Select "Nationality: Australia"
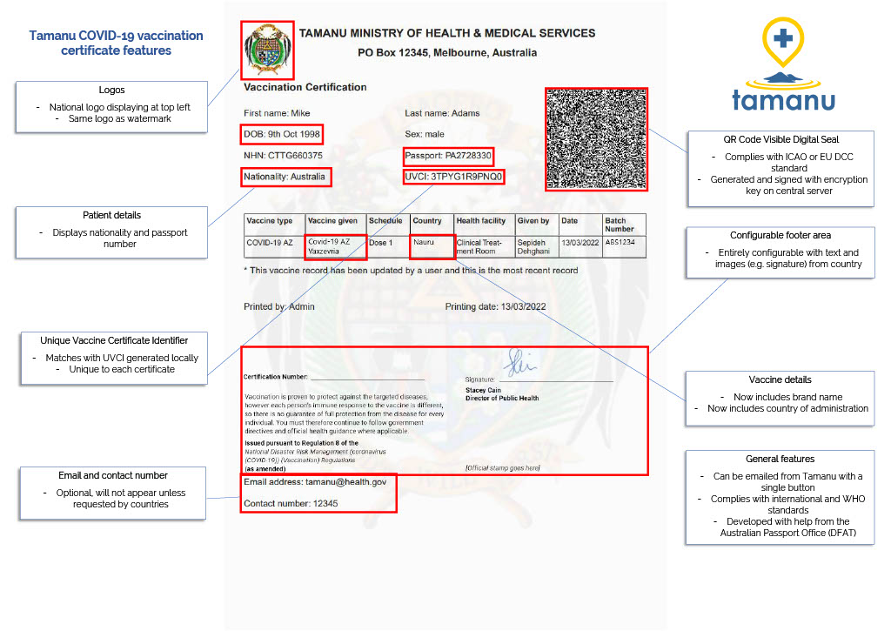 pos(285,176)
